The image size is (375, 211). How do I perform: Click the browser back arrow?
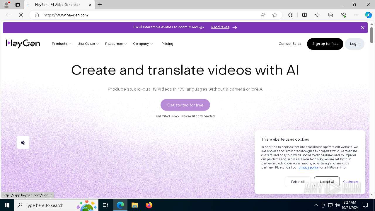pyautogui.click(x=8, y=15)
